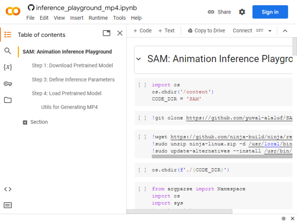Open the Edit menu

coord(44,18)
